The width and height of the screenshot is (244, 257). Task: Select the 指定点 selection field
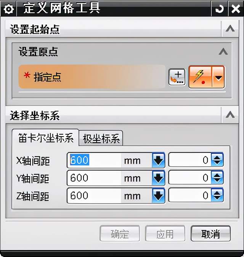(92, 77)
